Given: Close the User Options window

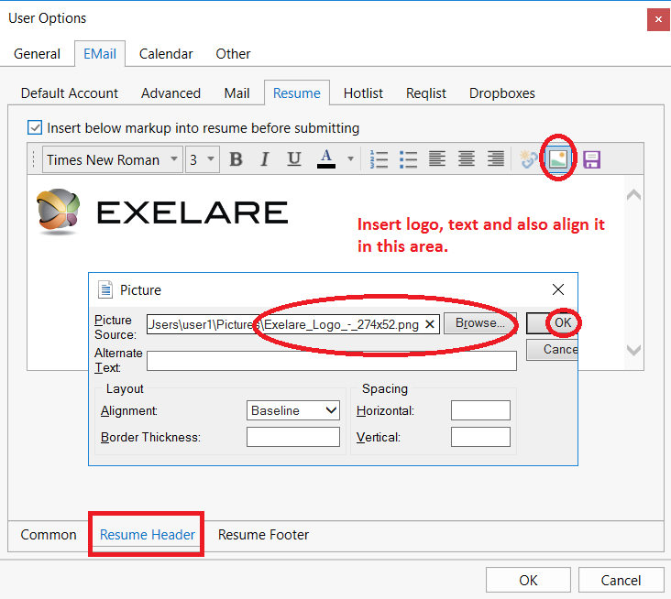Looking at the screenshot, I should 658,19.
